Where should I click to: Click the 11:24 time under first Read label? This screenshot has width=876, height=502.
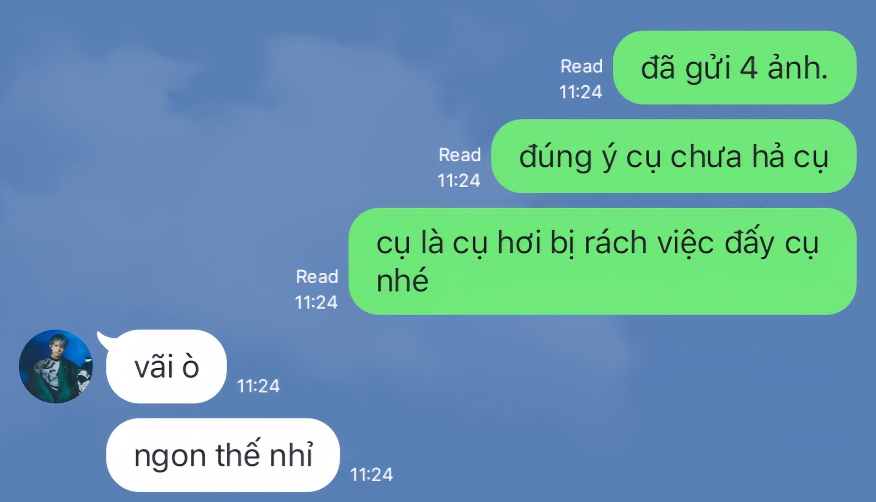tap(581, 92)
